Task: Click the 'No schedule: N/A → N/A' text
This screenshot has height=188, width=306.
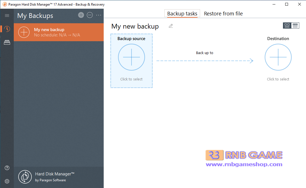Action: (x=57, y=35)
